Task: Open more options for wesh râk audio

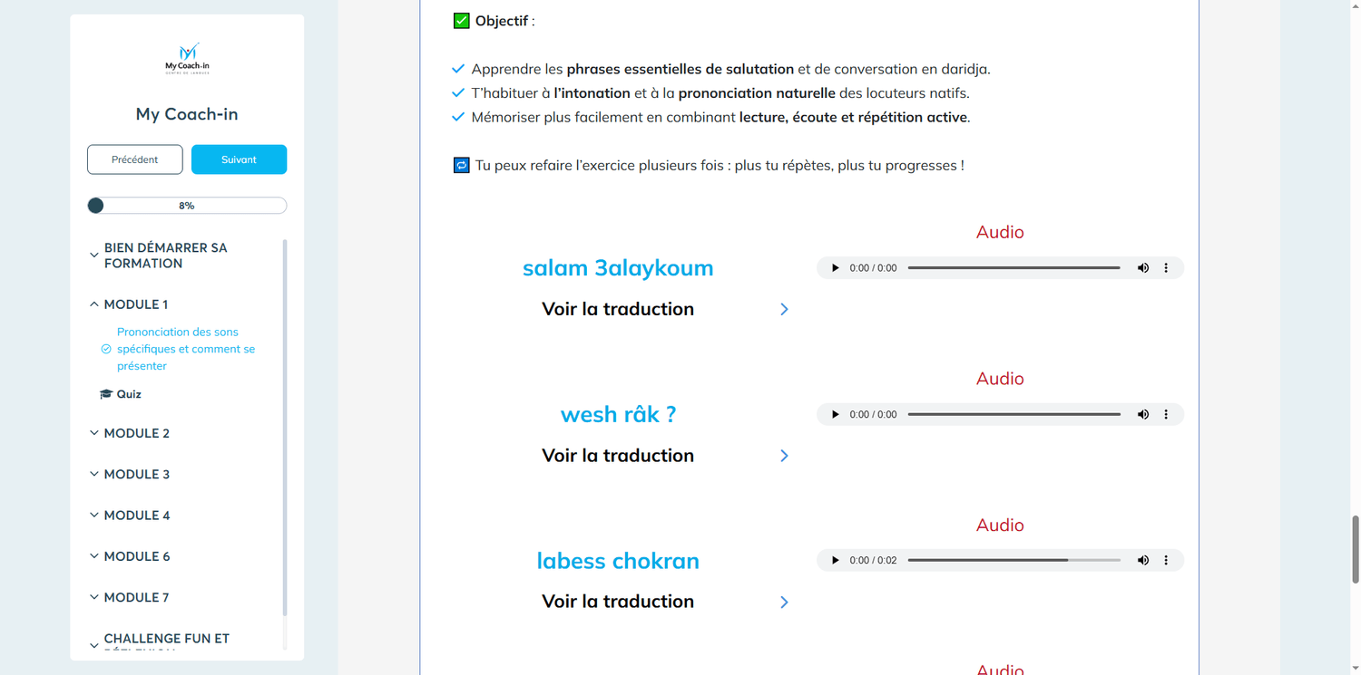Action: tap(1166, 415)
